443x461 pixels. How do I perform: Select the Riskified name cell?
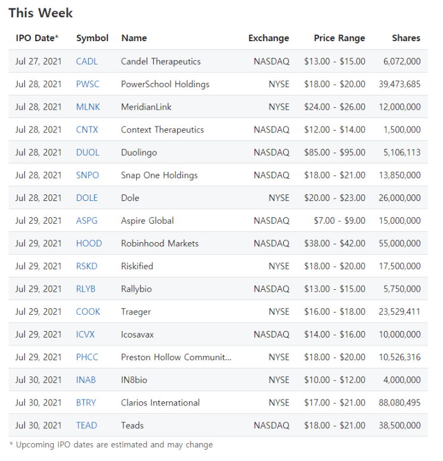137,266
